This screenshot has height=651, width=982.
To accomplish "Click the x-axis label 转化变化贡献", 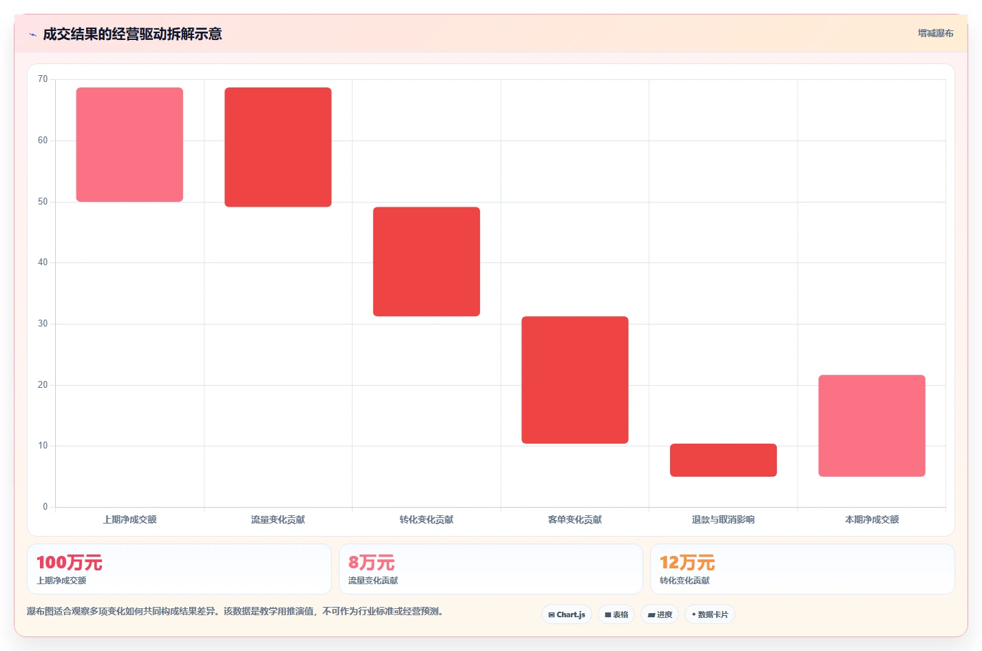I will [426, 519].
